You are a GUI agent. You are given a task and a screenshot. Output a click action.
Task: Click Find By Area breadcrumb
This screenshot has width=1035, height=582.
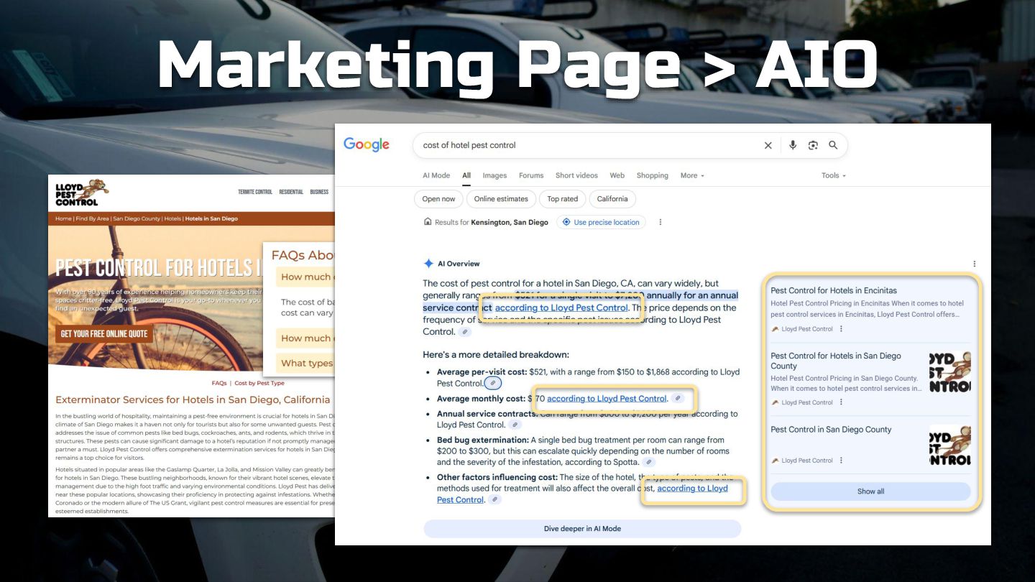coord(92,218)
